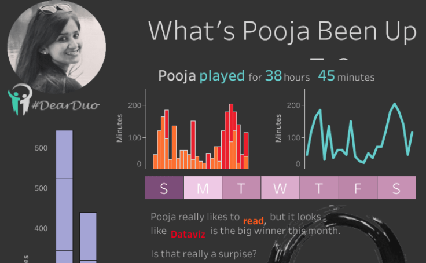Image resolution: width=426 pixels, height=263 pixels.
Task: Select the last S day tile
Action: pos(396,188)
